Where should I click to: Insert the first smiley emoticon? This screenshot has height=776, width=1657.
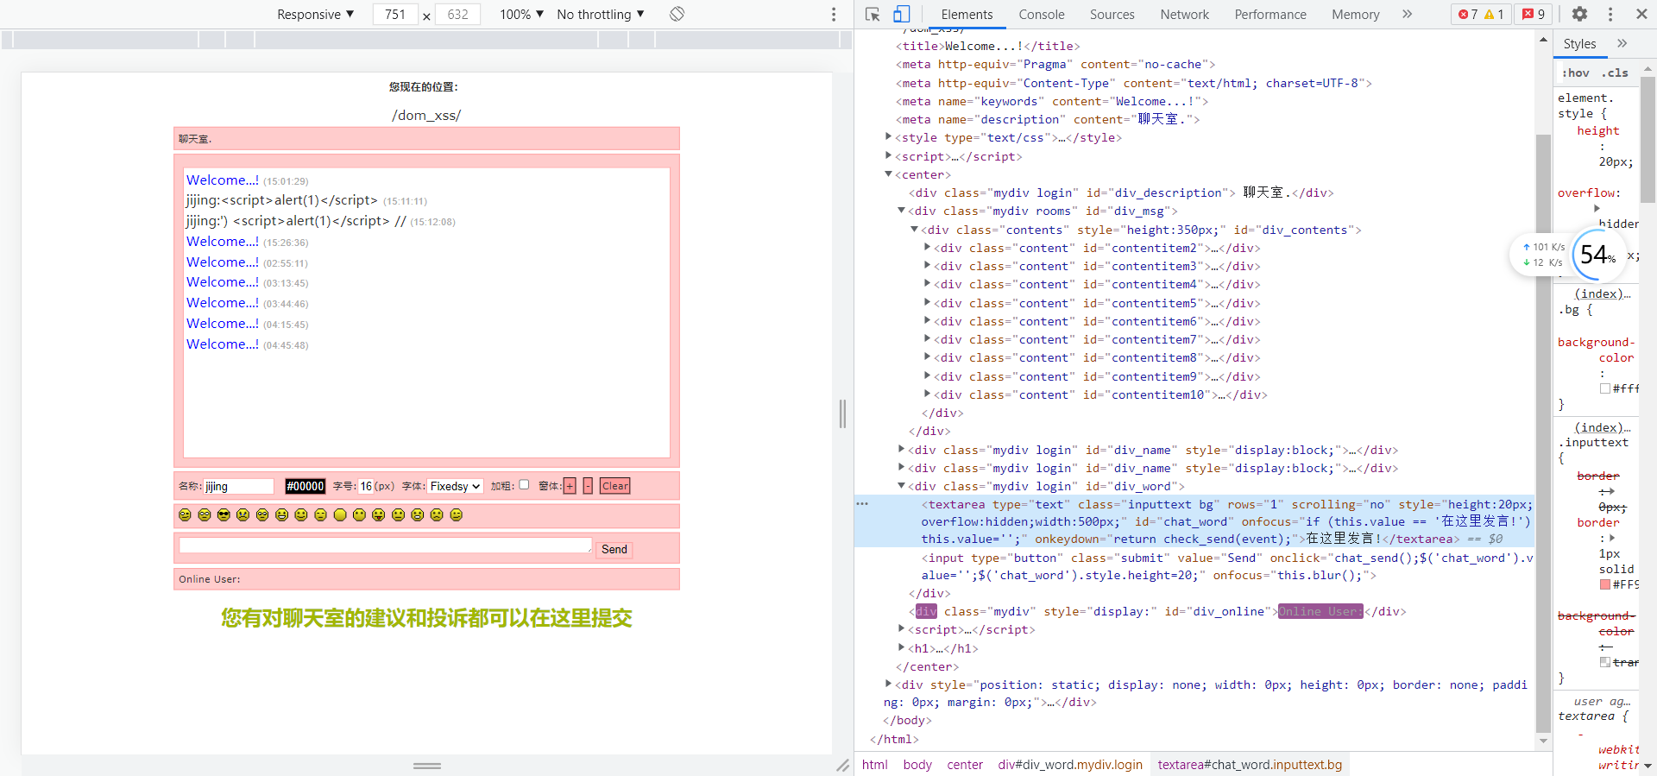[185, 515]
